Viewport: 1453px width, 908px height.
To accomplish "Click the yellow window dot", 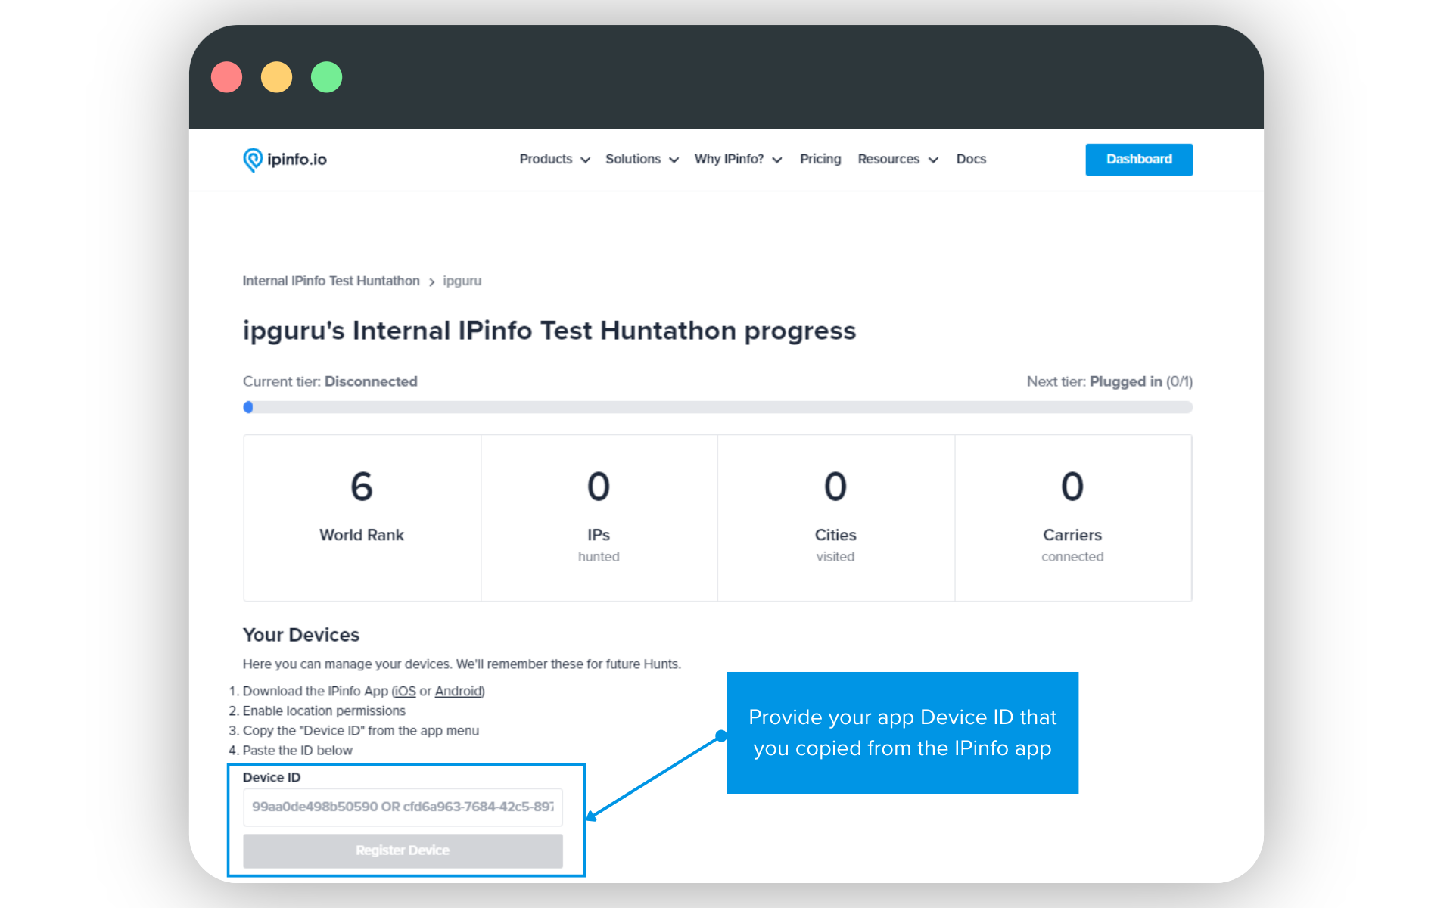I will (276, 77).
